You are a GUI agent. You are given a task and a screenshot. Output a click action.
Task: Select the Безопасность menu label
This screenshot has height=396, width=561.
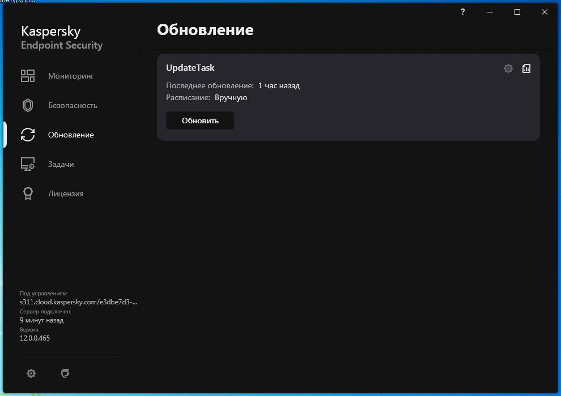tap(73, 105)
